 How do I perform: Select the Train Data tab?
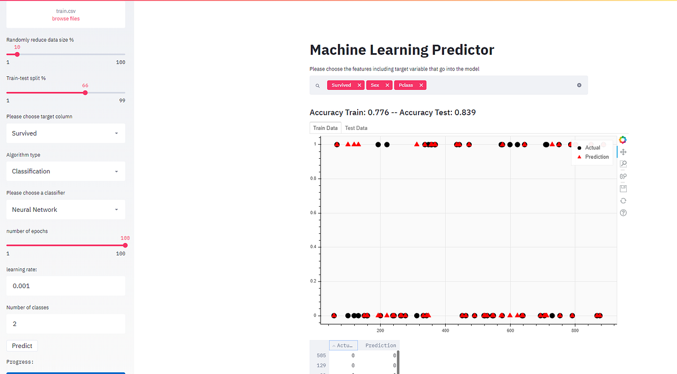pos(325,128)
